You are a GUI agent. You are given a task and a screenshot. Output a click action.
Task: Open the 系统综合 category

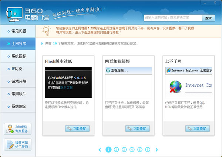click(x=18, y=106)
